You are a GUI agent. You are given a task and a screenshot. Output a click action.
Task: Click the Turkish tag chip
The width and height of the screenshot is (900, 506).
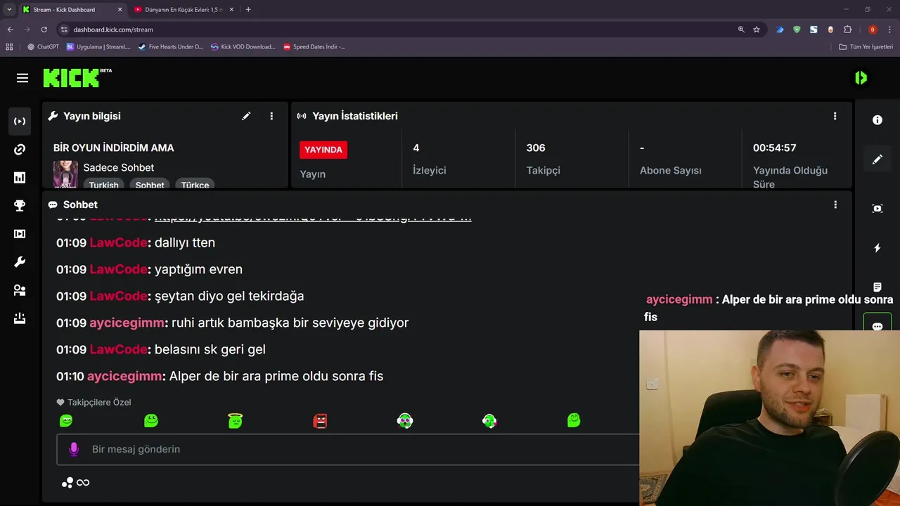point(104,185)
